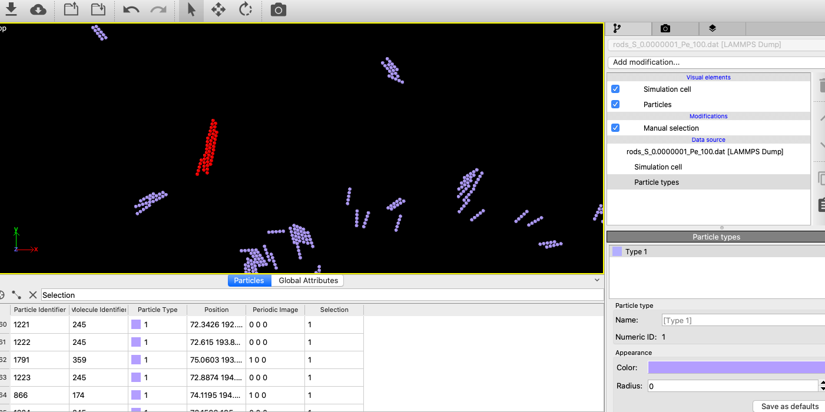Open the Import Remote File cloud icon

tap(38, 9)
